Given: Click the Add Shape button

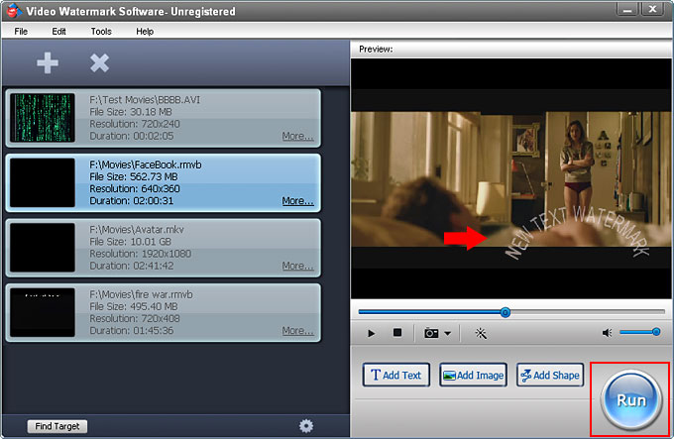Looking at the screenshot, I should coord(550,376).
